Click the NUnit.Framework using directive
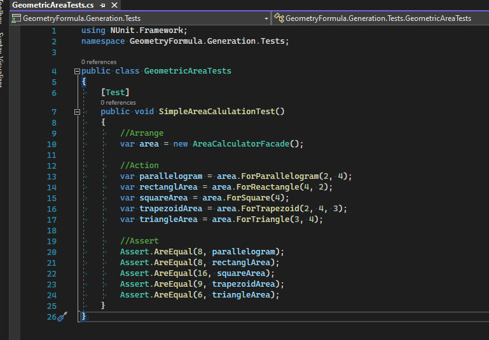The width and height of the screenshot is (489, 340). click(134, 30)
